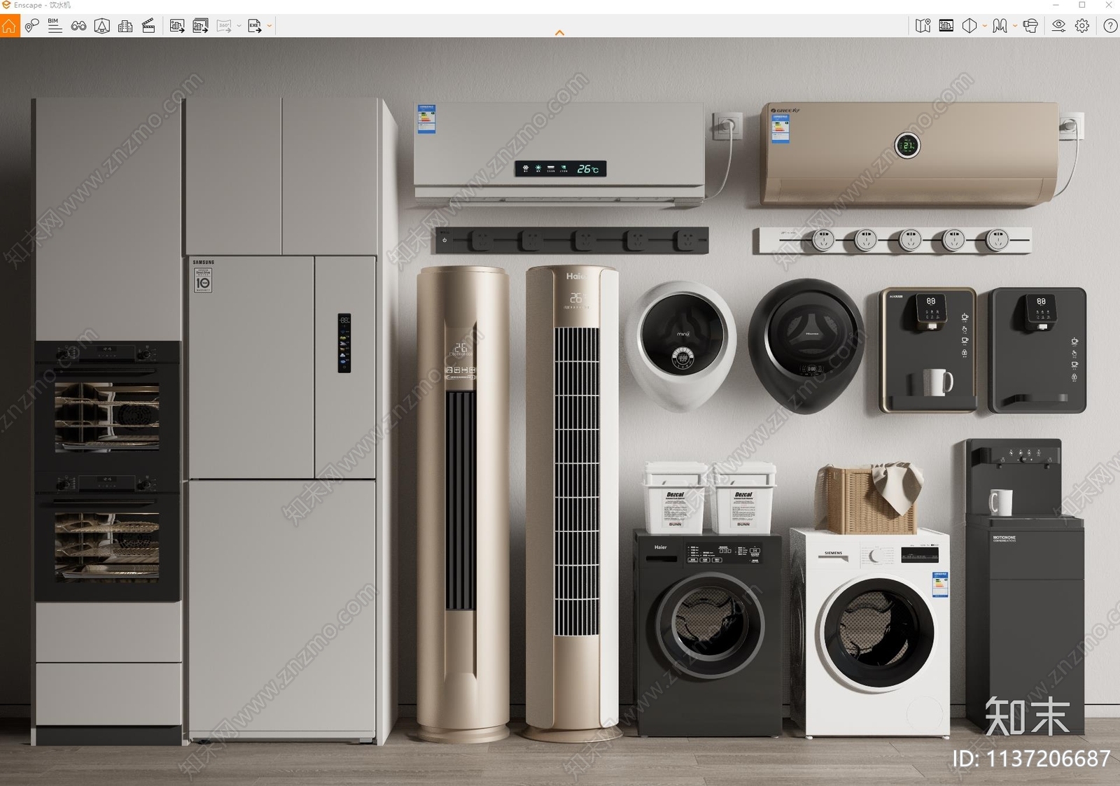Toggle Safe Frame icon
1120x786 pixels.
(946, 27)
